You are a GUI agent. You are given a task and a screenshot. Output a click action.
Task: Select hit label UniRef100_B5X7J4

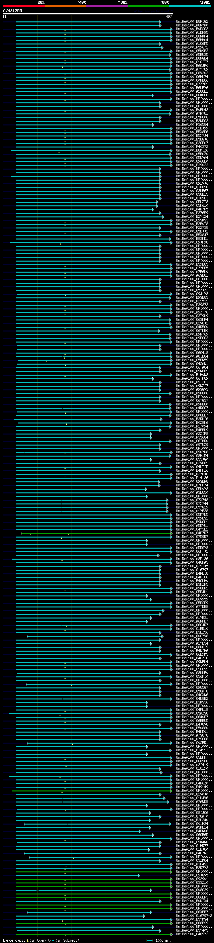(192, 136)
